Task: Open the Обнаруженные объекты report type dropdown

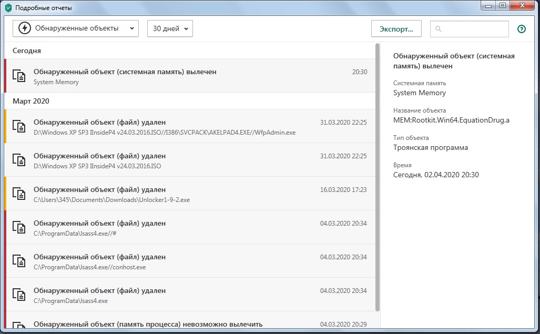Action: click(x=76, y=28)
